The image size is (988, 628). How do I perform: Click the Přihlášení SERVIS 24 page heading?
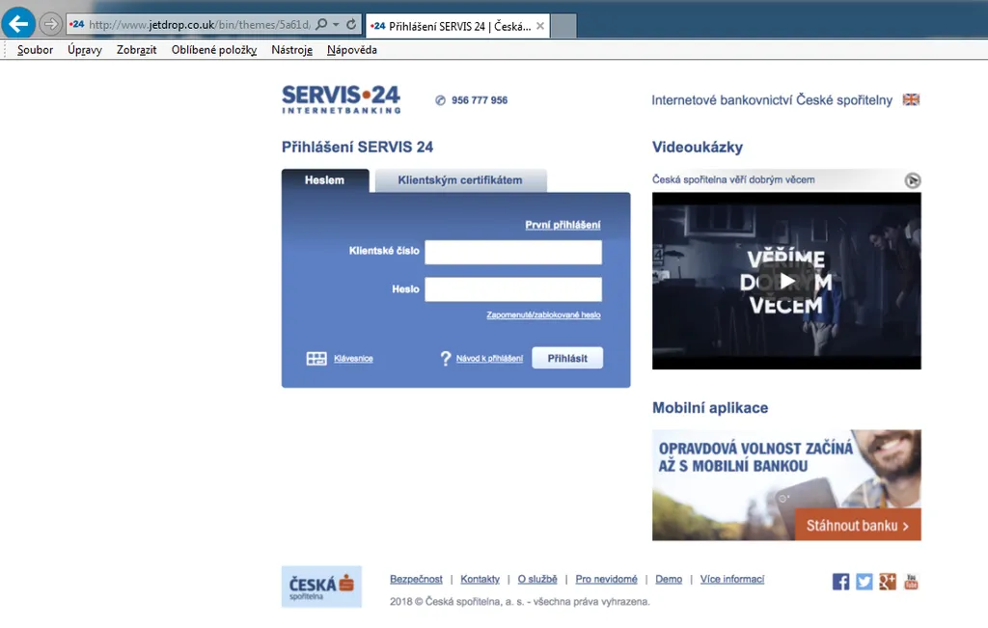click(357, 148)
